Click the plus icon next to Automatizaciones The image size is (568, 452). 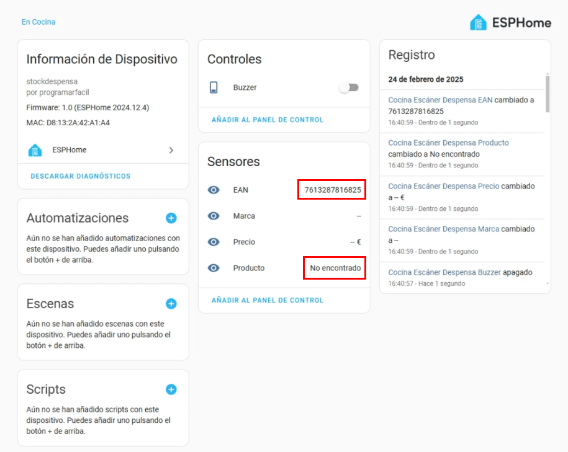click(171, 218)
